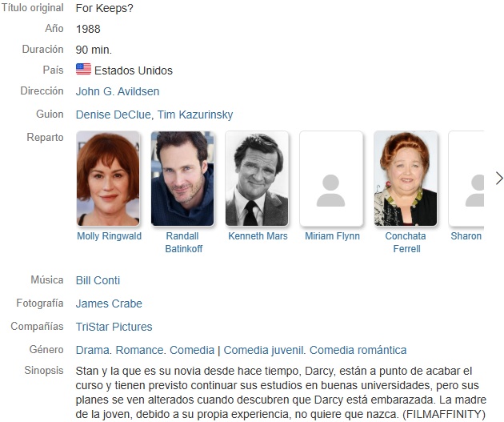
Task: Visit Tim Kazurinsky's page
Action: pos(195,115)
